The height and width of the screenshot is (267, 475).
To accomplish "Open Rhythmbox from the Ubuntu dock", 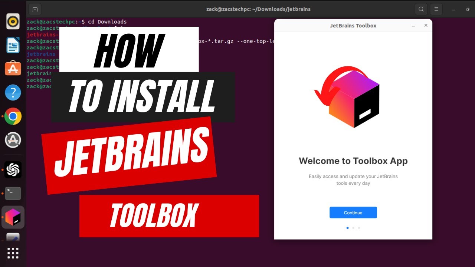I will coord(13,22).
